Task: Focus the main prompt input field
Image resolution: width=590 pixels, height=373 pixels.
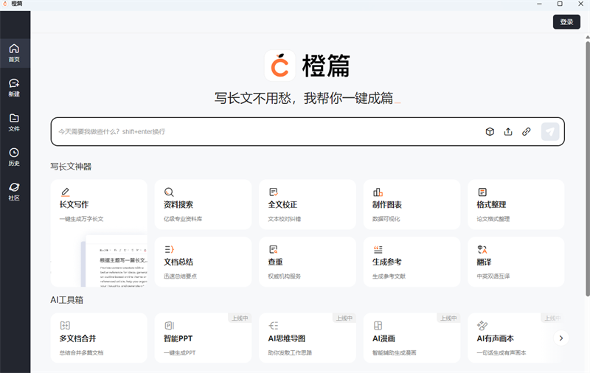Action: tap(308, 132)
